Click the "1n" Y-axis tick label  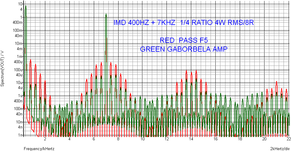[x=20, y=135]
